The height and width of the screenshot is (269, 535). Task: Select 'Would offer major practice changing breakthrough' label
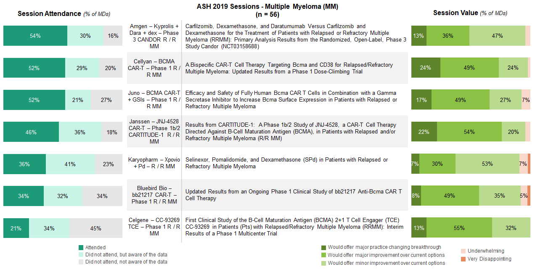384,248
